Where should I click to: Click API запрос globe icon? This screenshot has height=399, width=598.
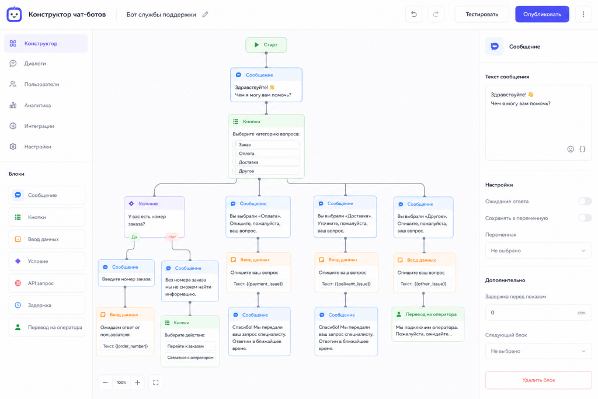point(18,283)
